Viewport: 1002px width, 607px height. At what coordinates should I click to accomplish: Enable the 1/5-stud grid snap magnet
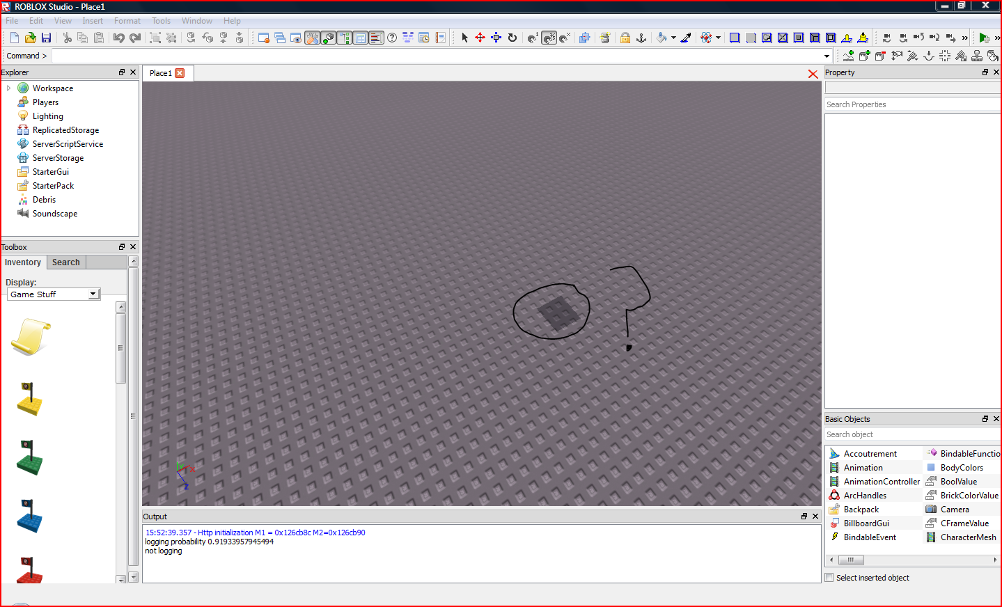click(x=549, y=38)
